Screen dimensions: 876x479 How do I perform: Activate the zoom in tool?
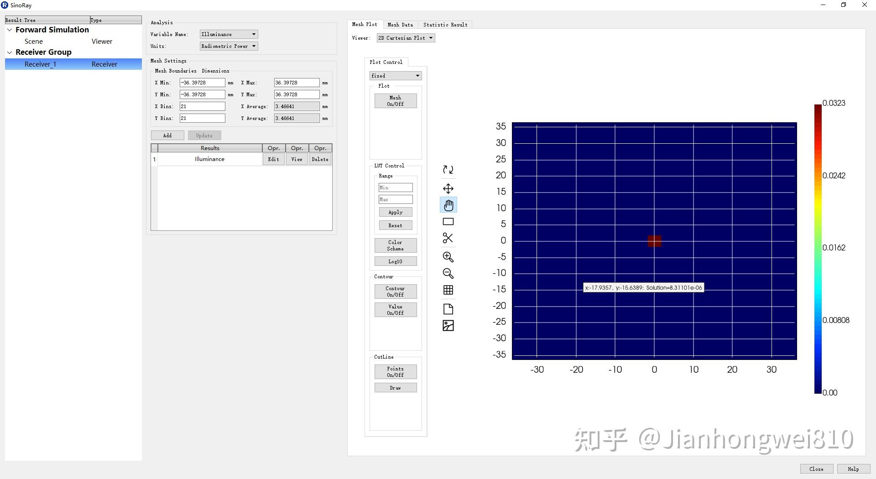(448, 257)
